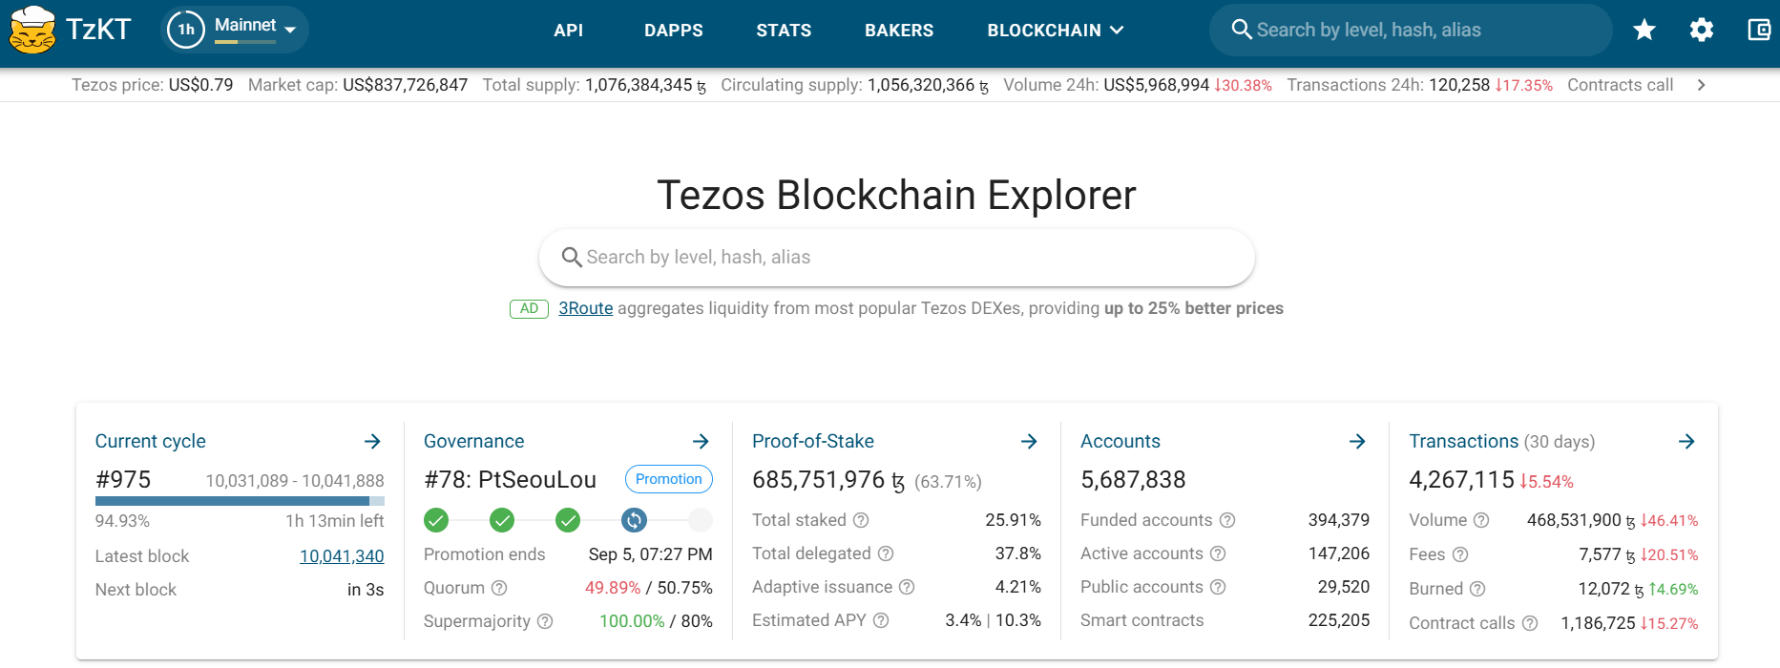This screenshot has height=668, width=1780.
Task: Open the wallet icon
Action: click(1759, 31)
